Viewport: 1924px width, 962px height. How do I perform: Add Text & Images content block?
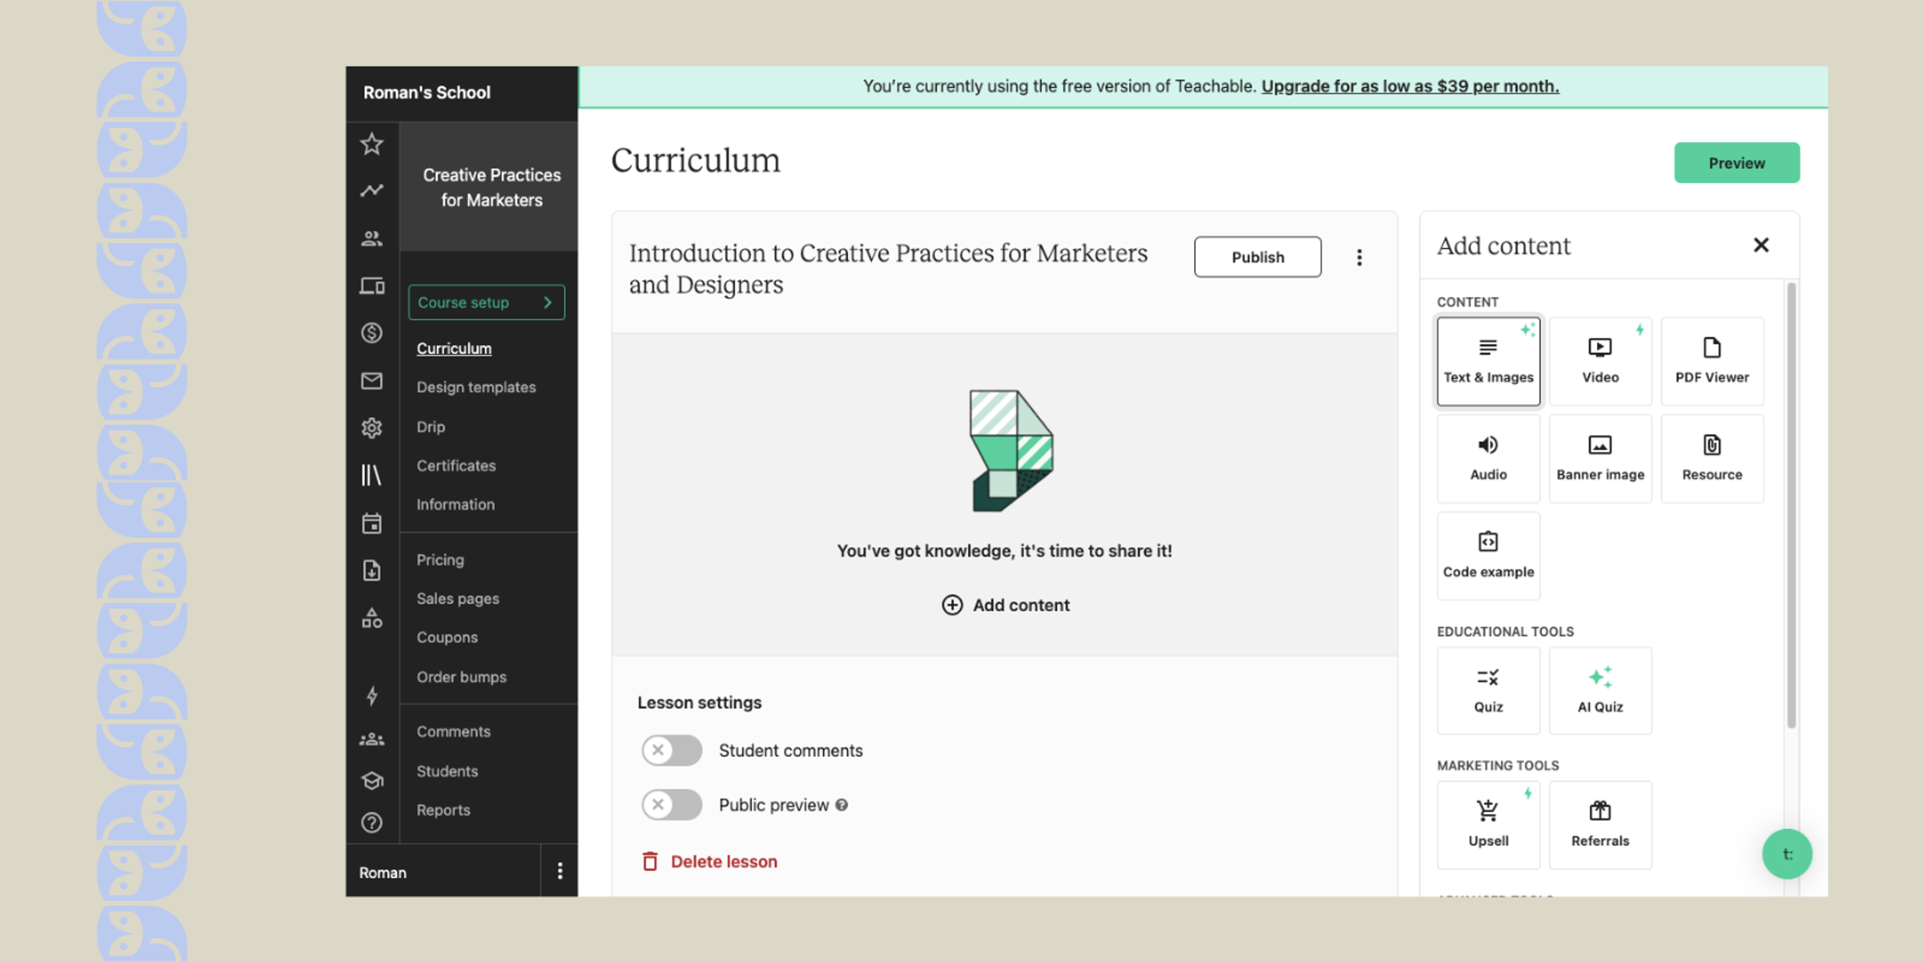coord(1488,361)
